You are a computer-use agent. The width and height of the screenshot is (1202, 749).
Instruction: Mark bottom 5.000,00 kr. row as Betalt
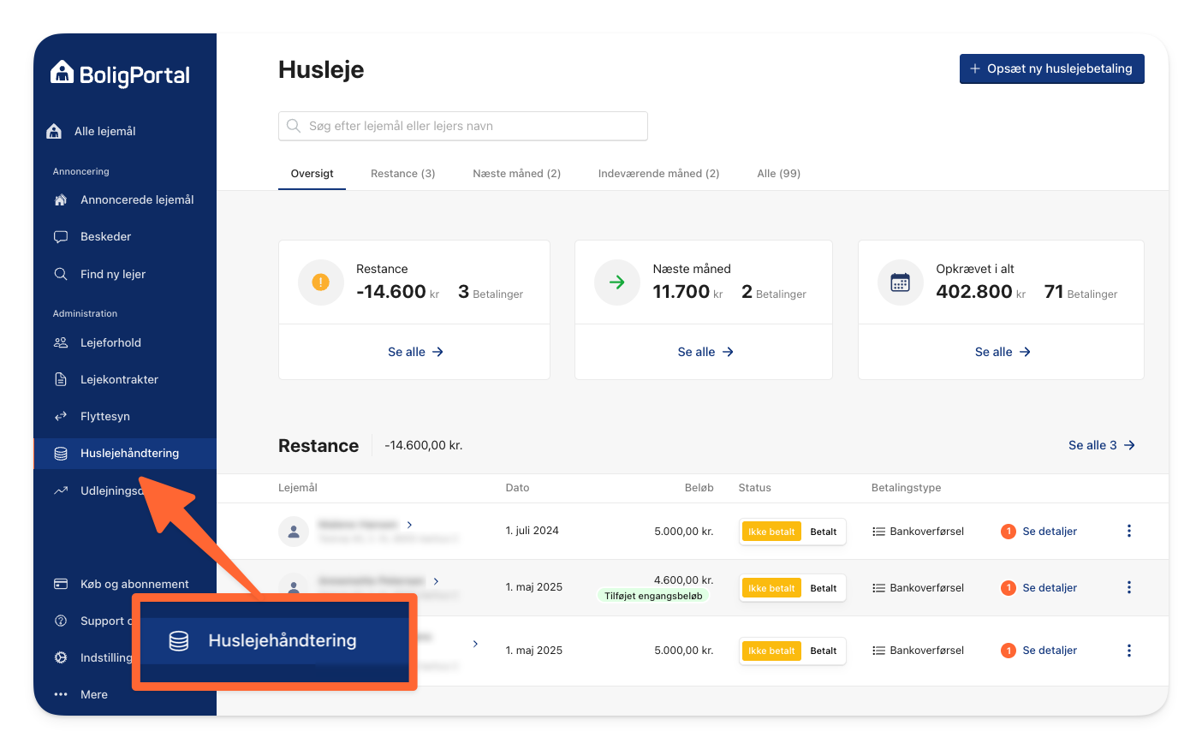point(824,651)
